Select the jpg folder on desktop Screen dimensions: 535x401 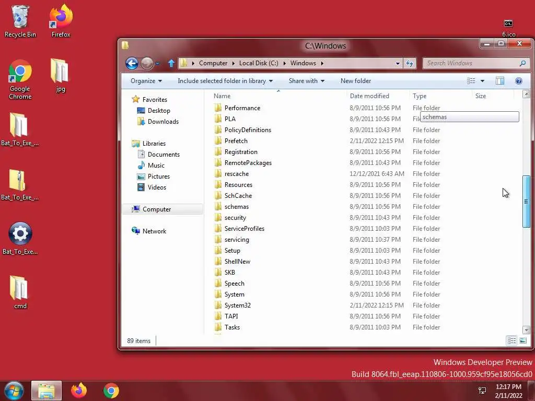click(60, 75)
